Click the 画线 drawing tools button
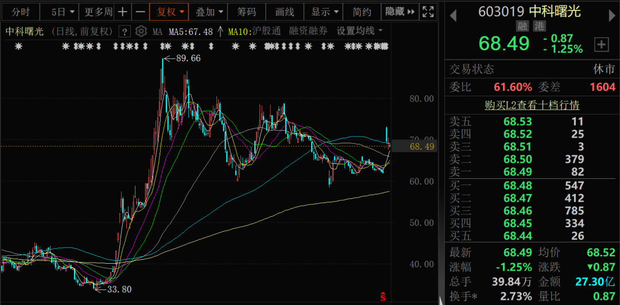The height and width of the screenshot is (305, 620). click(285, 11)
